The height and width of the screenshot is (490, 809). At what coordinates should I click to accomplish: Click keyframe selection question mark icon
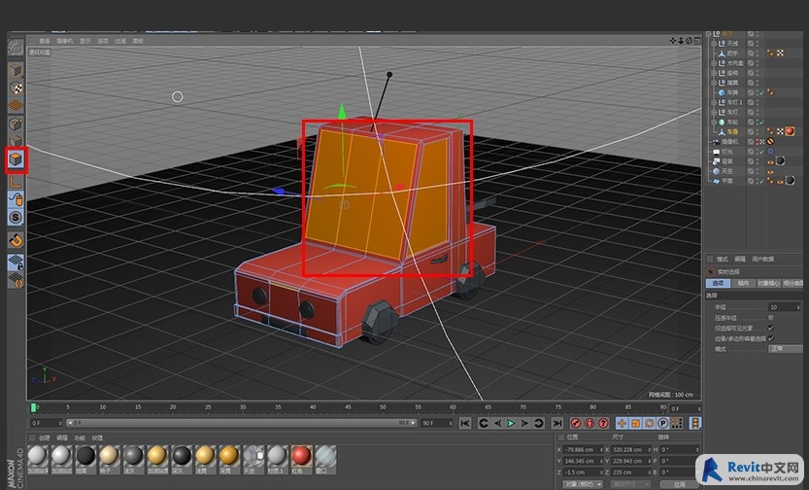(x=603, y=423)
